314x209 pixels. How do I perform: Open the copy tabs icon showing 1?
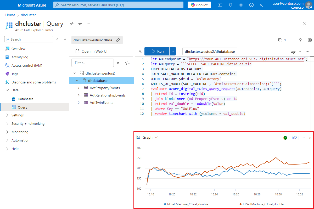282,40
